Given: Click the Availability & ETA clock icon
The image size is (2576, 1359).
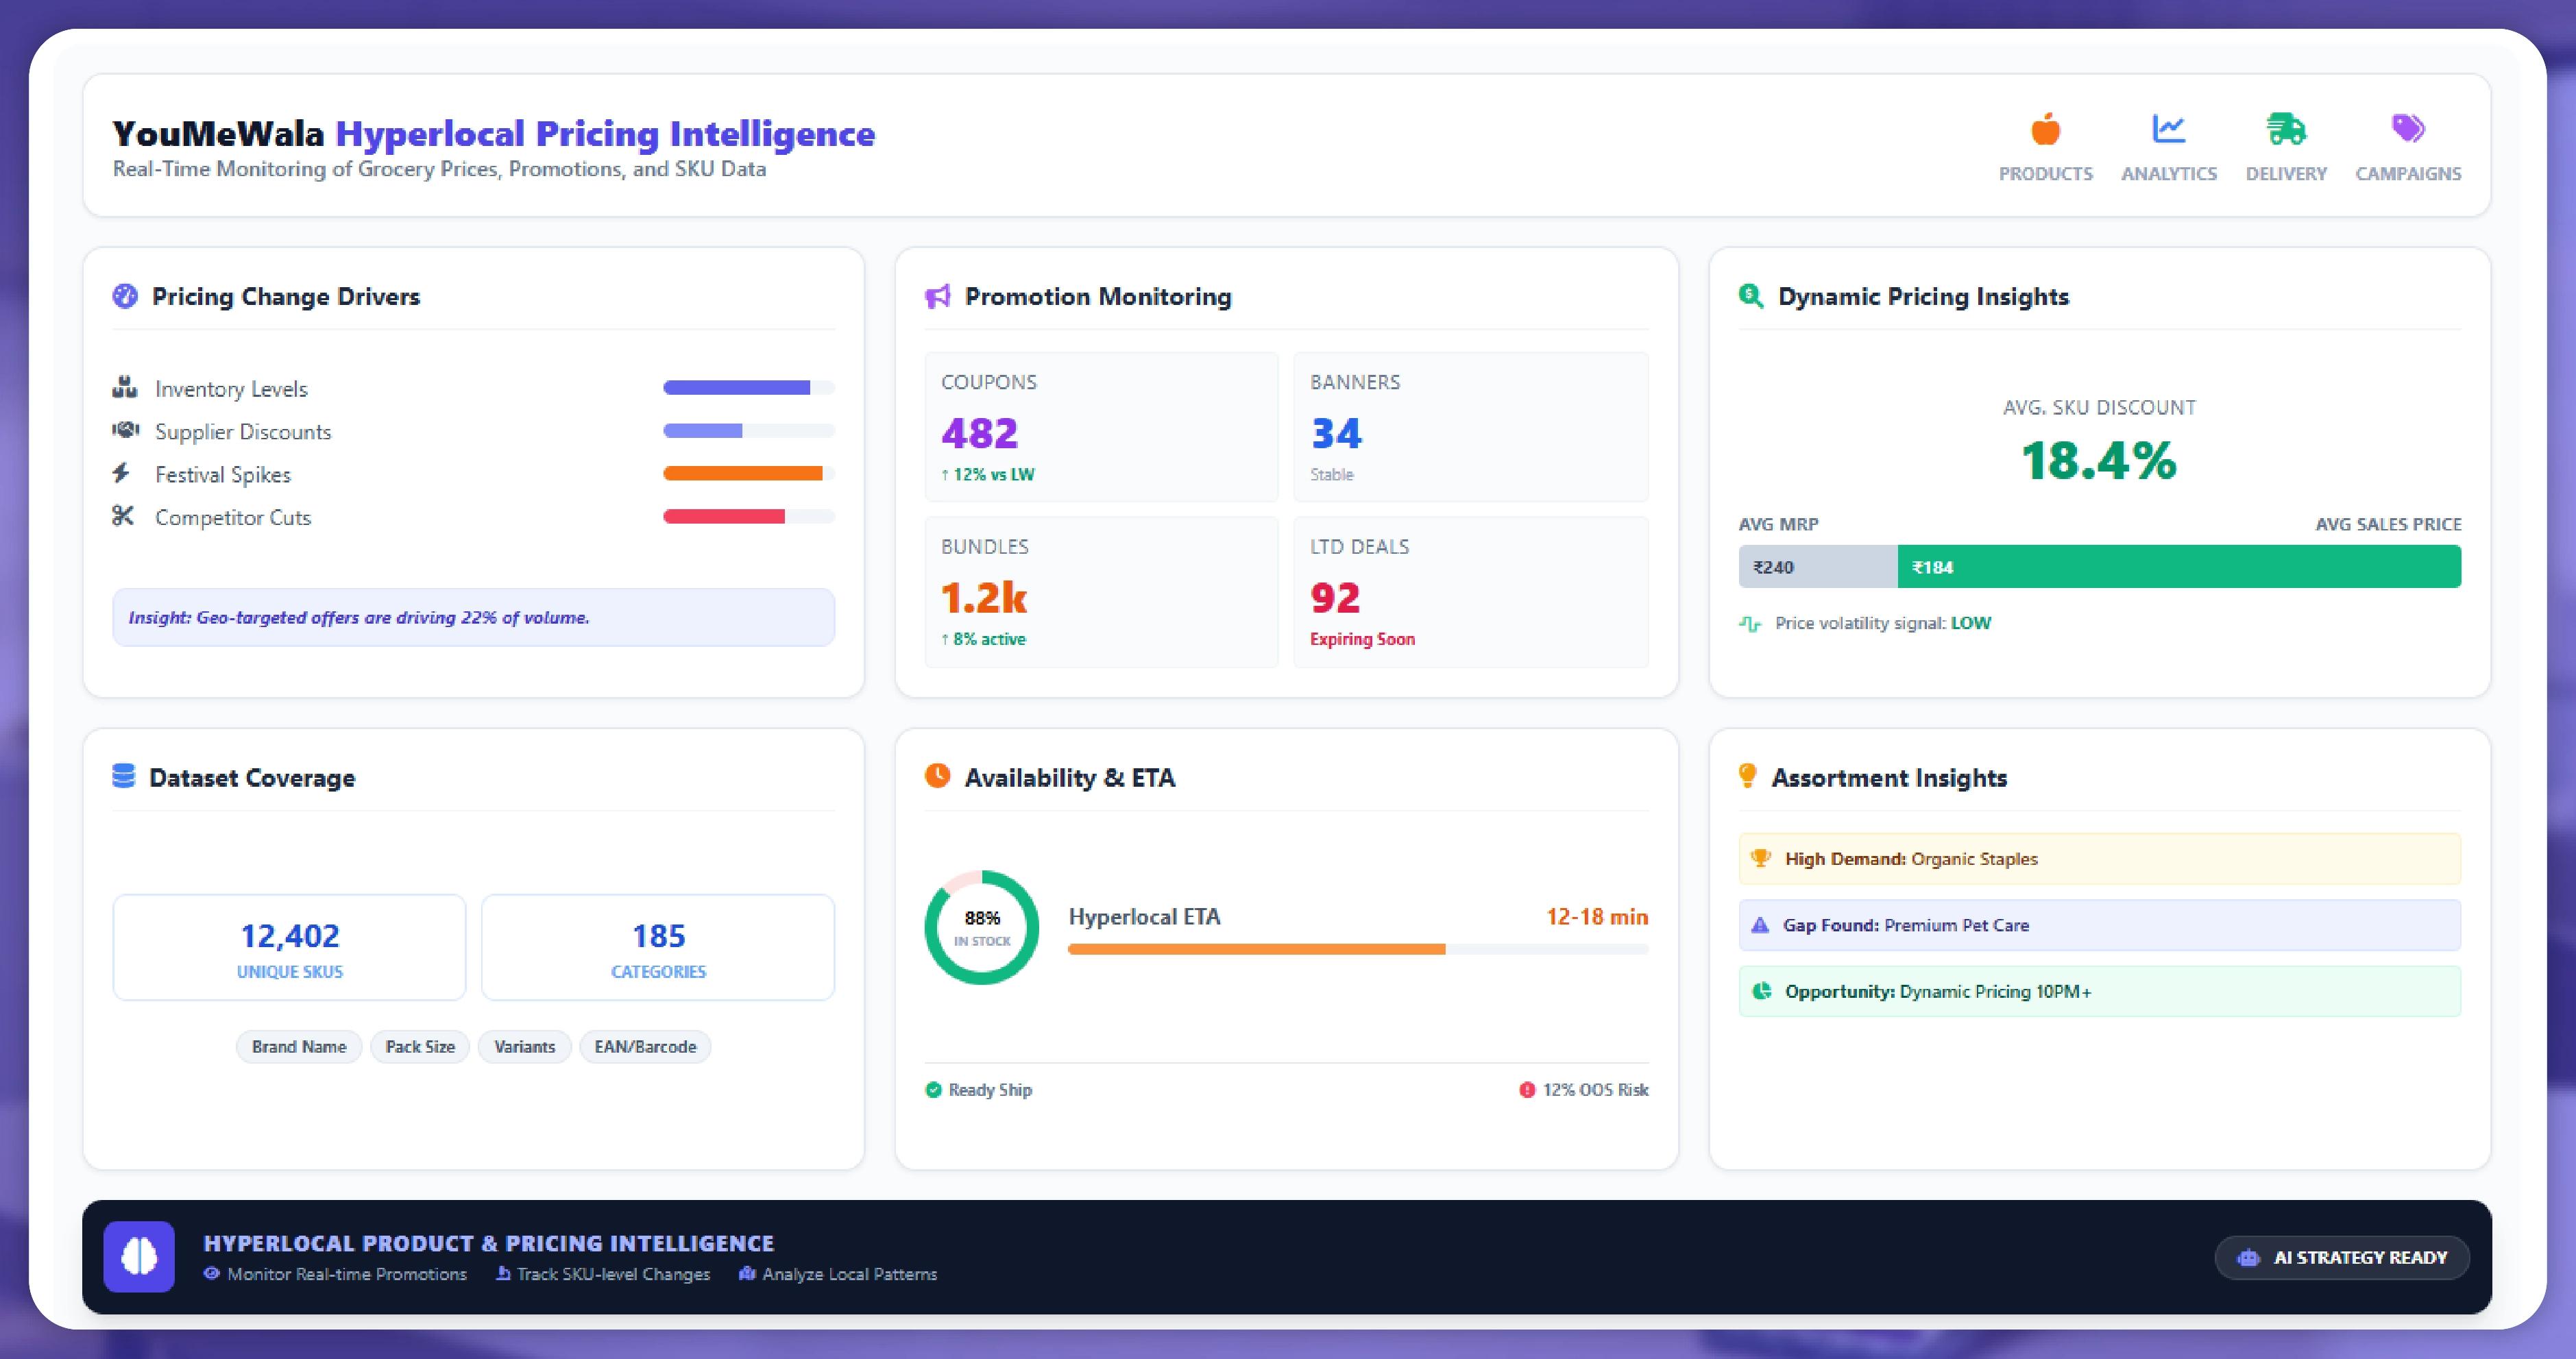Looking at the screenshot, I should click(938, 776).
